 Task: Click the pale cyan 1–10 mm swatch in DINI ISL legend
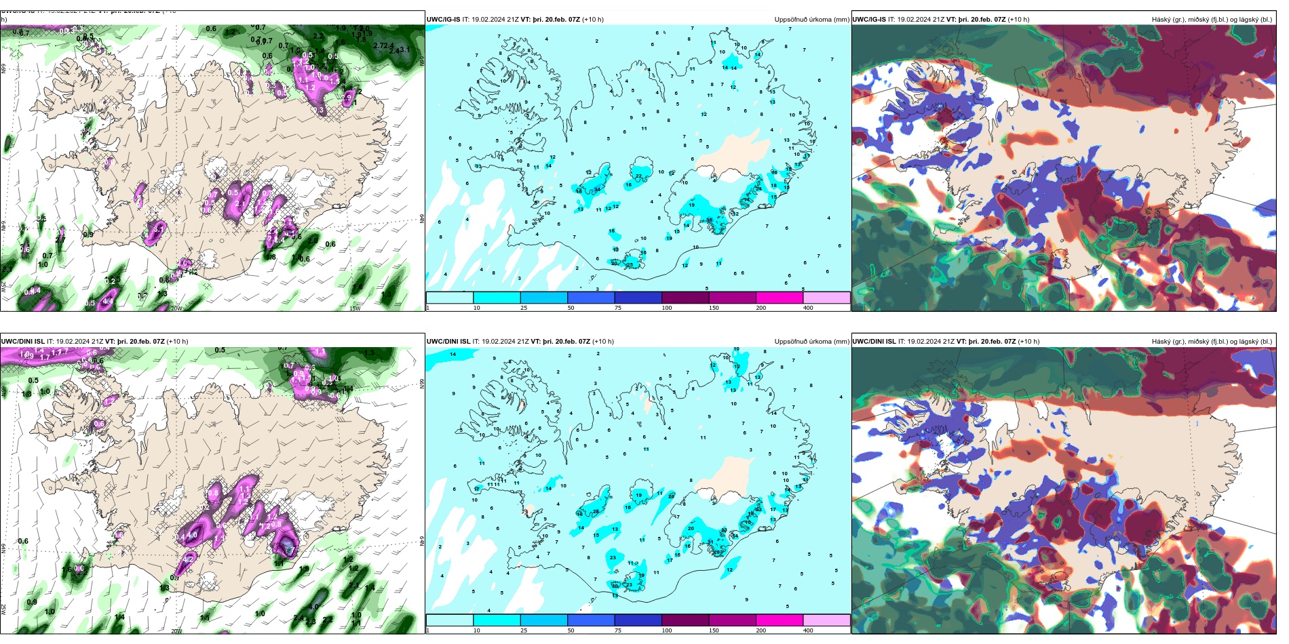coord(450,620)
